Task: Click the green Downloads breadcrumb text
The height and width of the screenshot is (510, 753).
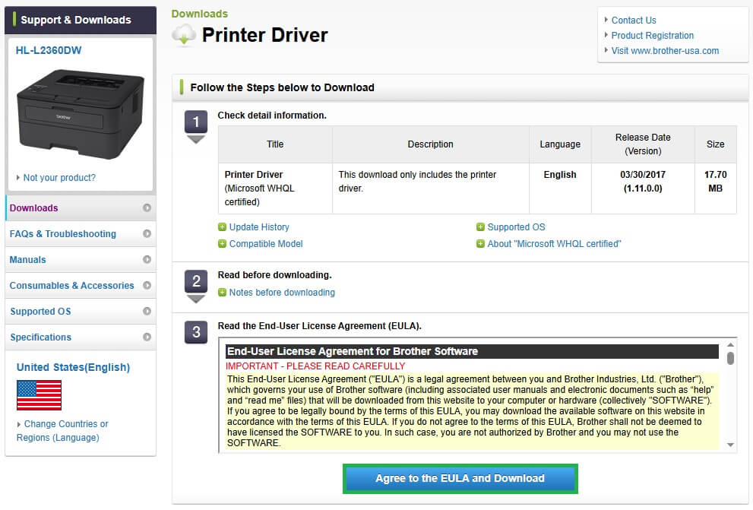Action: click(x=200, y=14)
